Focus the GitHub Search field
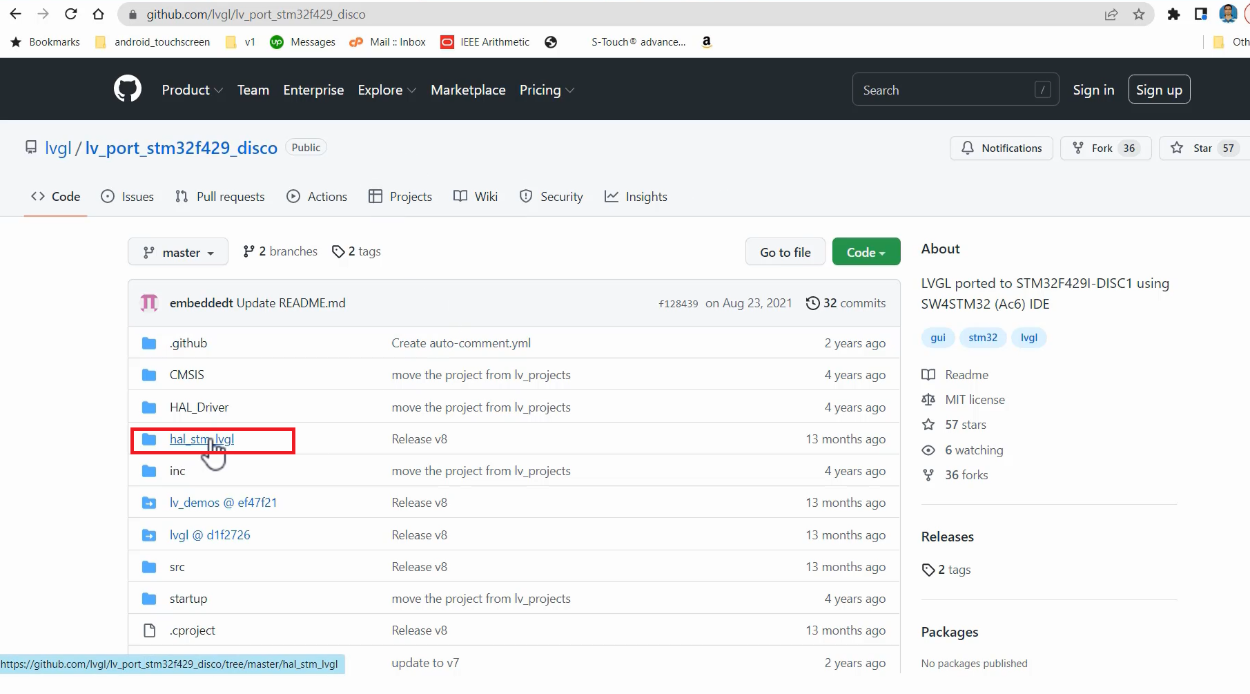Image resolution: width=1250 pixels, height=694 pixels. point(955,90)
